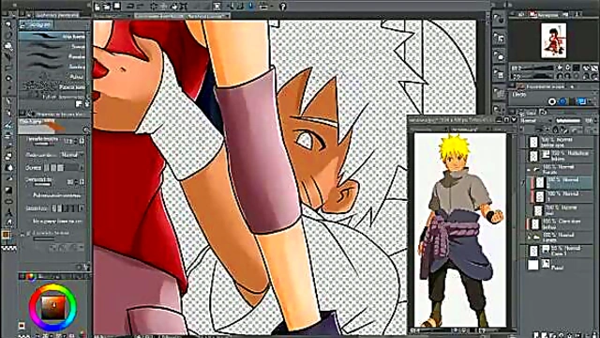Expand the lower layer folder arrow
The width and height of the screenshot is (600, 338).
point(529,238)
